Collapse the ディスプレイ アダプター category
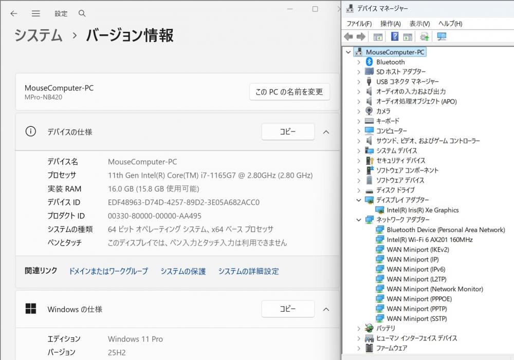The height and width of the screenshot is (360, 514). pyautogui.click(x=359, y=200)
